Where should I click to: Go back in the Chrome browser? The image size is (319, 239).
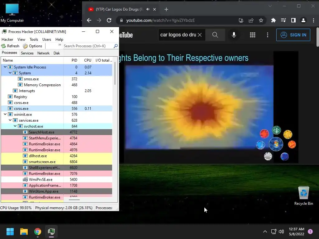(89, 20)
